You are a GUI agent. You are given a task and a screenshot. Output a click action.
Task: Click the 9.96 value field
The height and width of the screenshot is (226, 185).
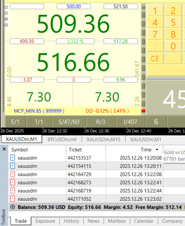[x=121, y=80]
